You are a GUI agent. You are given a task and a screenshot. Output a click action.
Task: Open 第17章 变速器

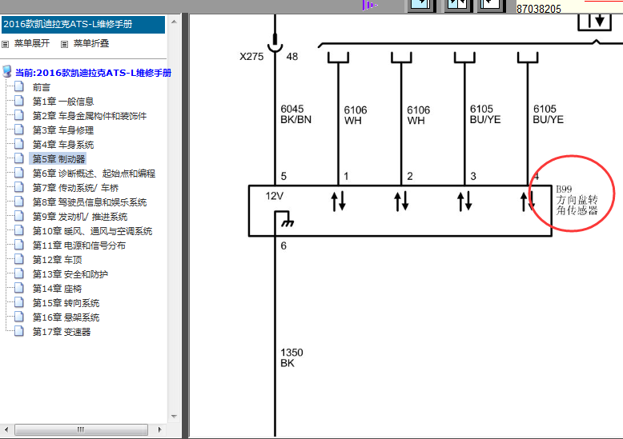[62, 332]
